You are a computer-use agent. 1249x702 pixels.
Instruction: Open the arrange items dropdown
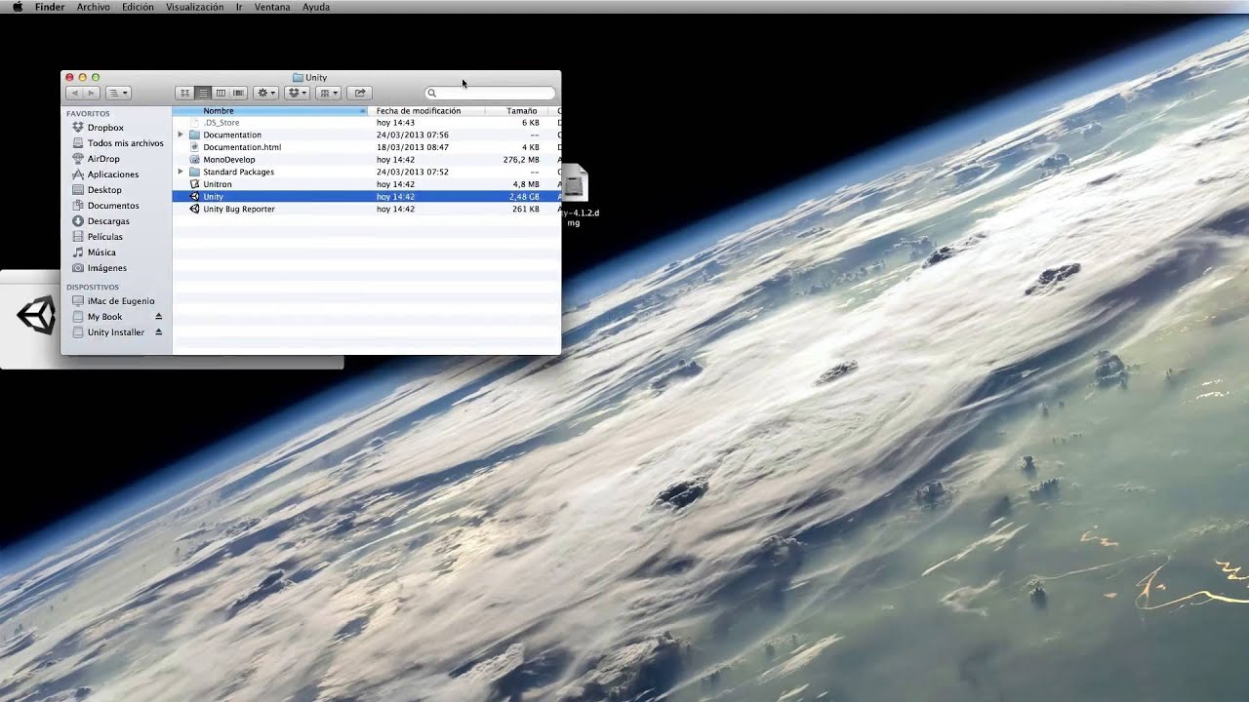pos(328,93)
